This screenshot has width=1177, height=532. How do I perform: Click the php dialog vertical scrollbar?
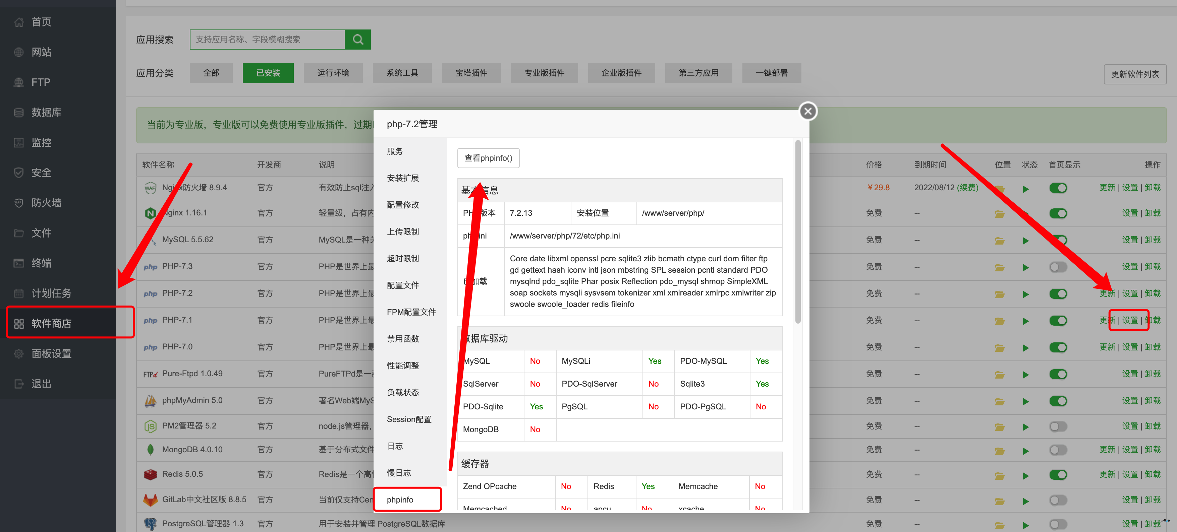[x=798, y=232]
